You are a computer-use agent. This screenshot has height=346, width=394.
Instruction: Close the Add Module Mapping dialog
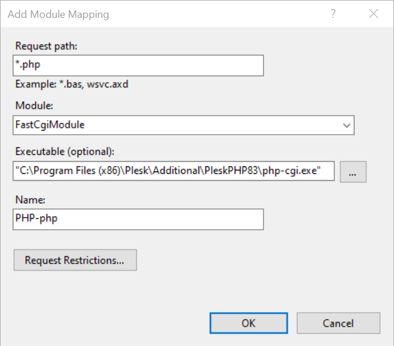[x=372, y=14]
